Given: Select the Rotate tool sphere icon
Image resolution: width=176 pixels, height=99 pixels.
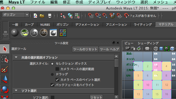Looking at the screenshot, I should click(x=5, y=89).
